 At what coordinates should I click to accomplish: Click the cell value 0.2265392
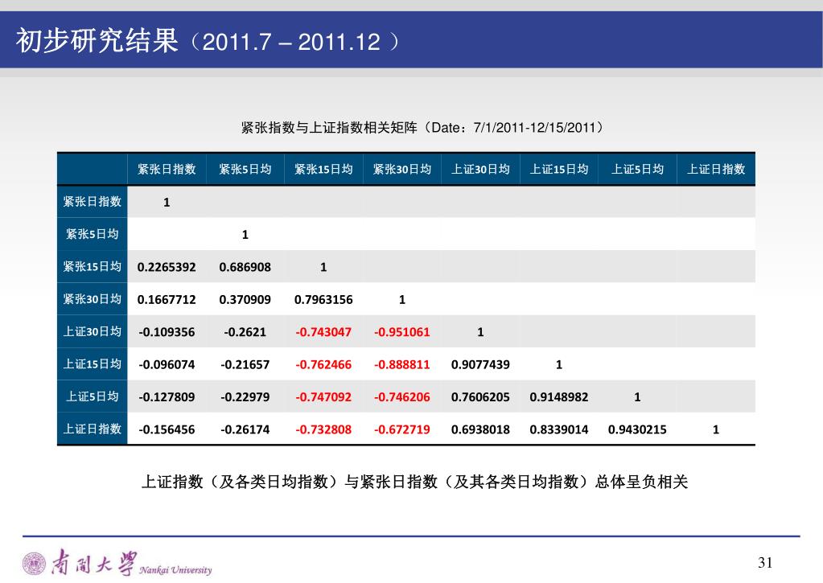[x=167, y=267]
